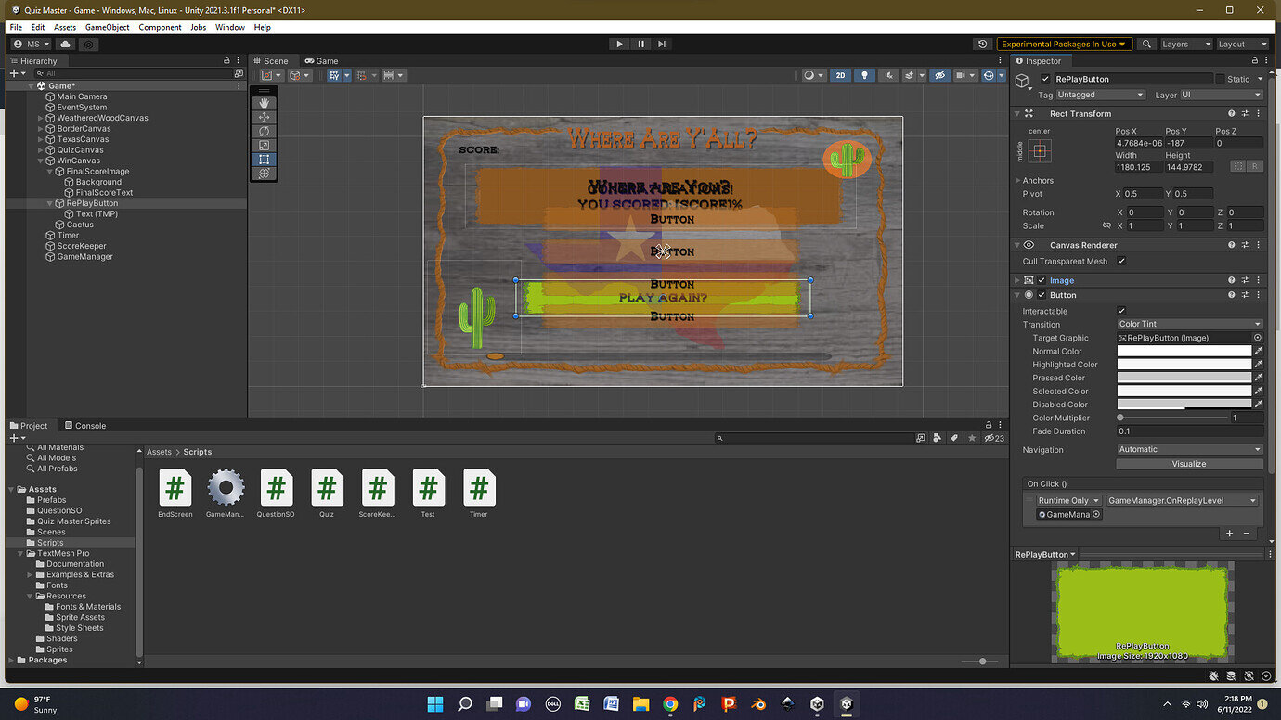Open the Transition Color Tint dropdown
Screen dimensions: 1281x720
[1189, 325]
